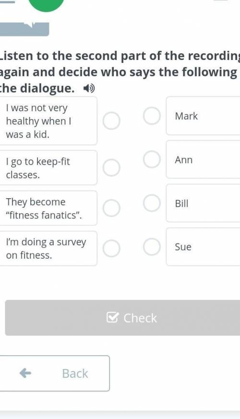Select the radio button left of Ann

coord(152,159)
